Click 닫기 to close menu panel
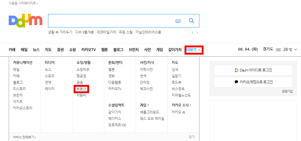 (192, 137)
